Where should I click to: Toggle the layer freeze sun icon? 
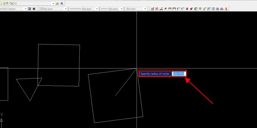4,3
